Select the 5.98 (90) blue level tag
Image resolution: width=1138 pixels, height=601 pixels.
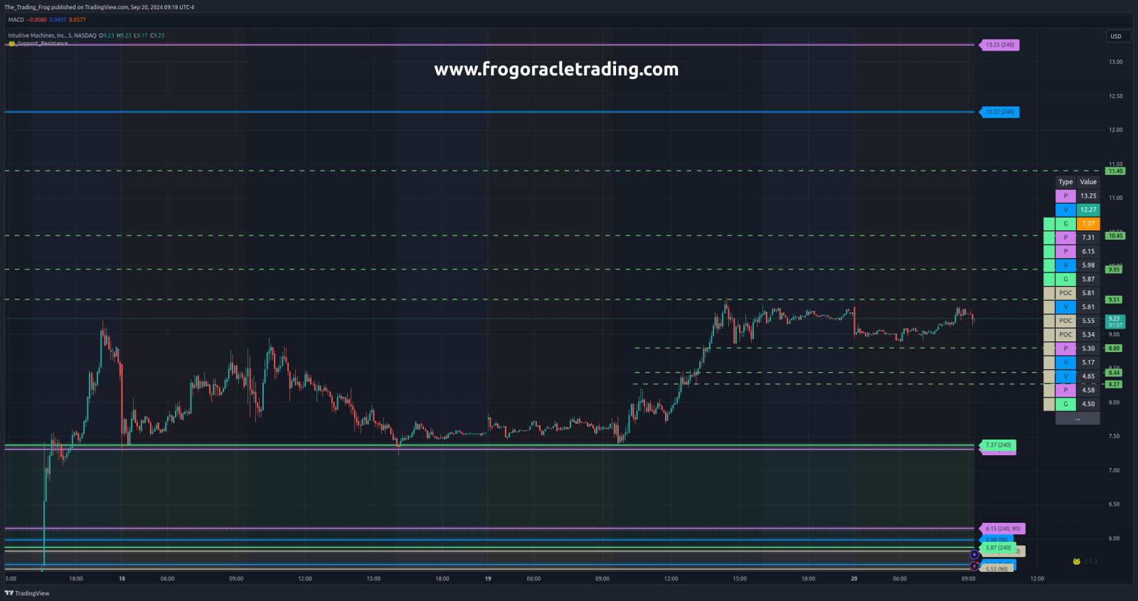click(x=996, y=540)
